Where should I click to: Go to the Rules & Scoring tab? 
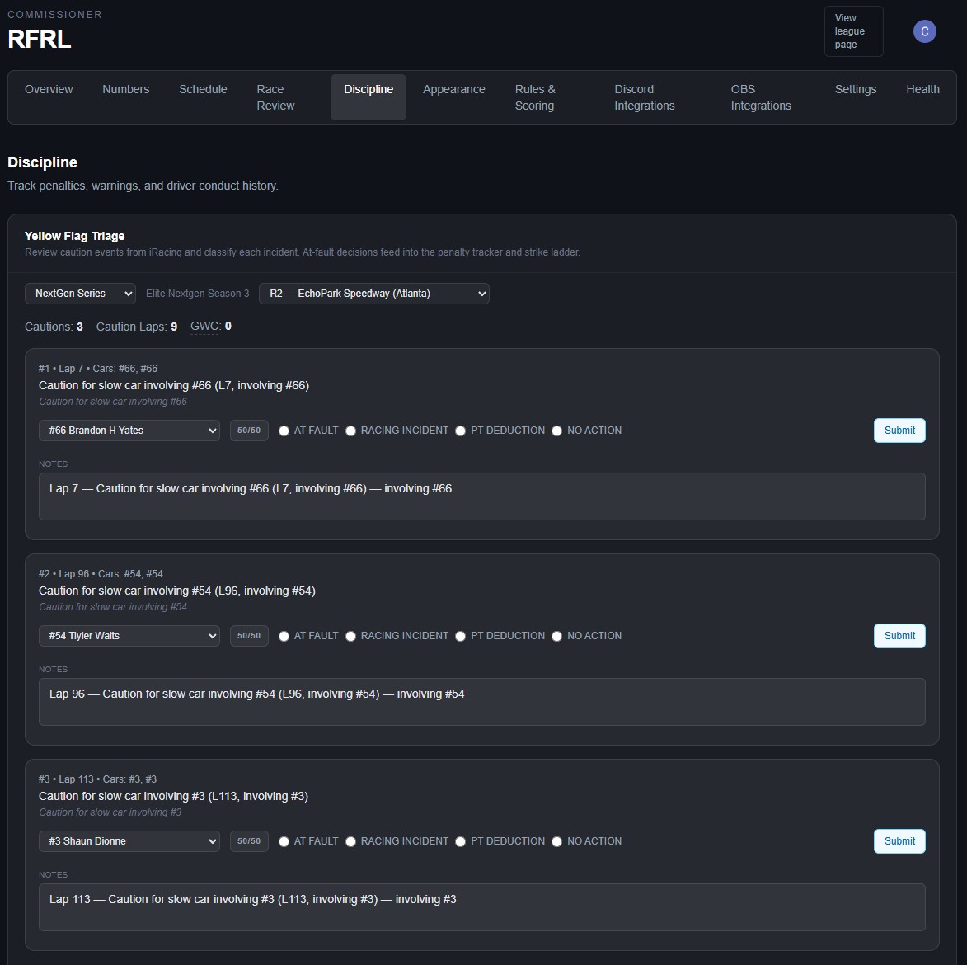535,97
